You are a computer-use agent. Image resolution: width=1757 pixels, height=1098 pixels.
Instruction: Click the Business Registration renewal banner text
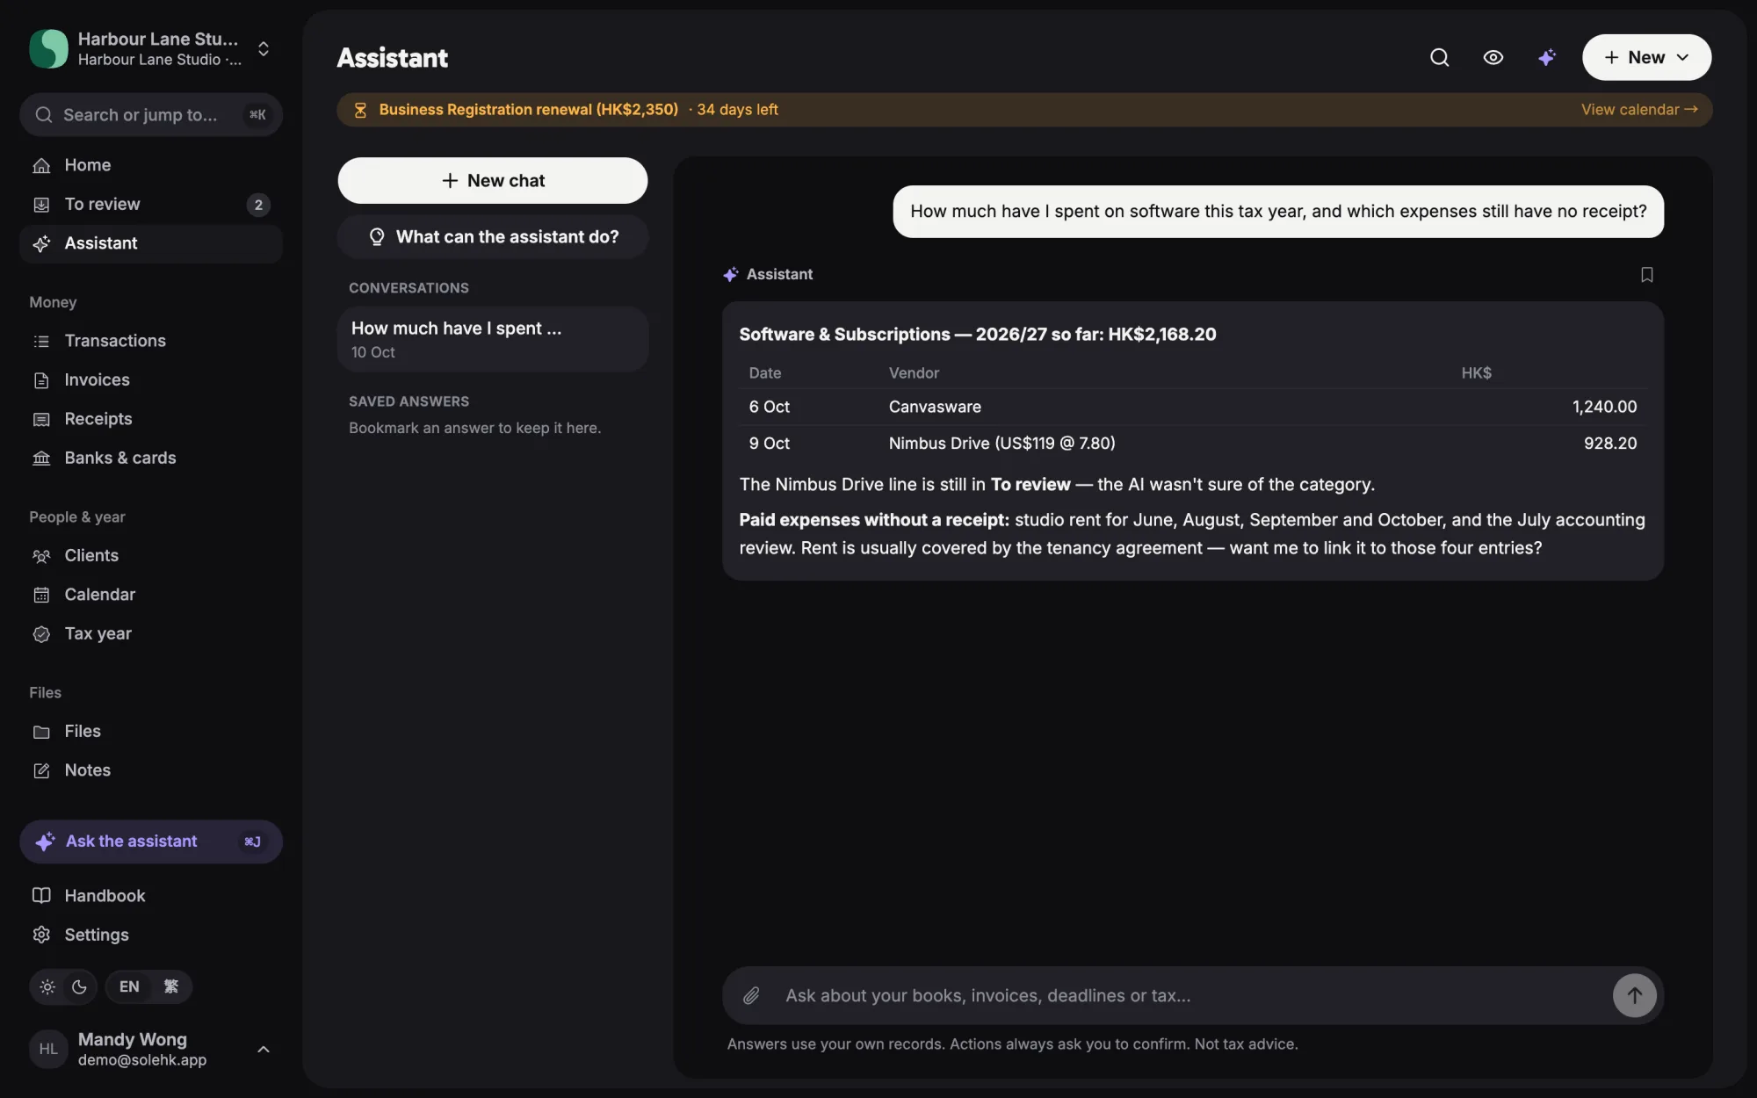point(528,110)
